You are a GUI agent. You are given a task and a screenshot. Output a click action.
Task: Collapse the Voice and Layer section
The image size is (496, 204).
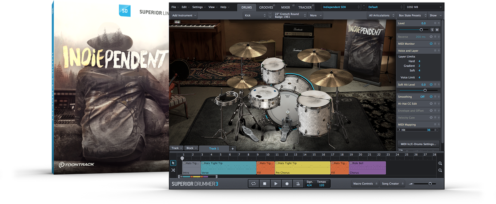439,50
